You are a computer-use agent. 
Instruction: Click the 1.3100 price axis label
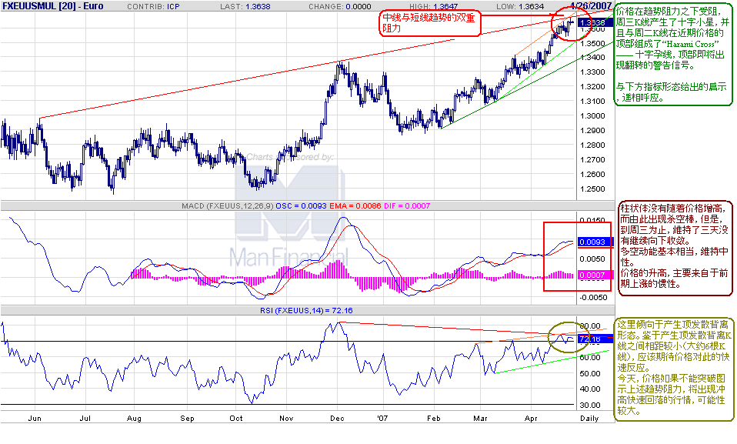[592, 101]
